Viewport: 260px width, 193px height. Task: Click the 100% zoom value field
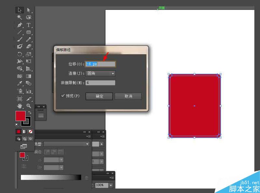[102, 185]
